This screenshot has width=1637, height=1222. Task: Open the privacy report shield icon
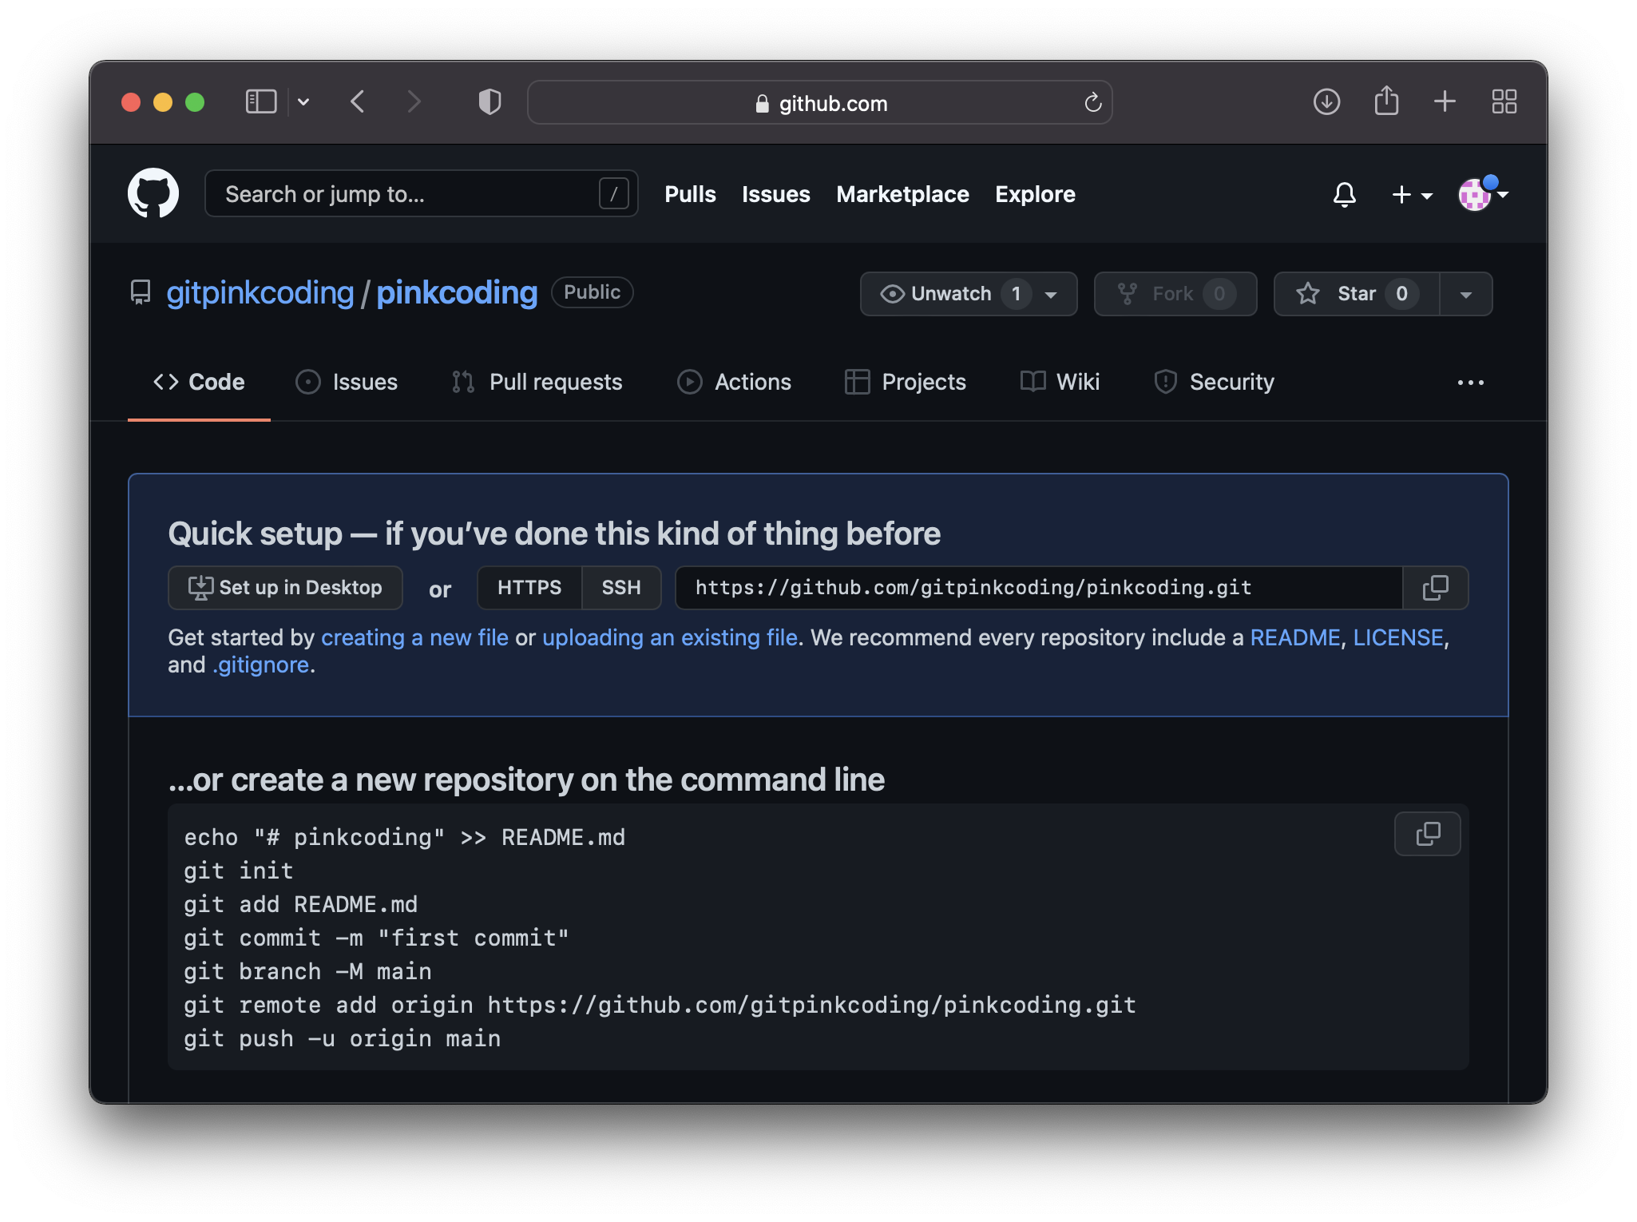click(x=490, y=101)
